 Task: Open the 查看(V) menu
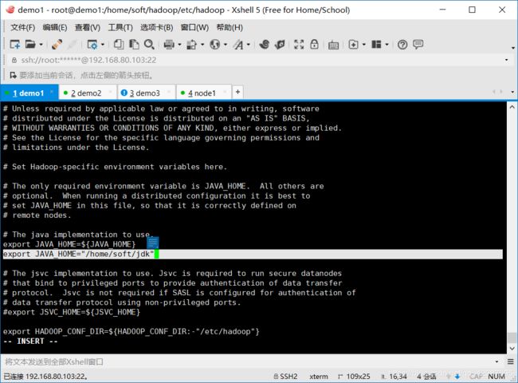(88, 27)
